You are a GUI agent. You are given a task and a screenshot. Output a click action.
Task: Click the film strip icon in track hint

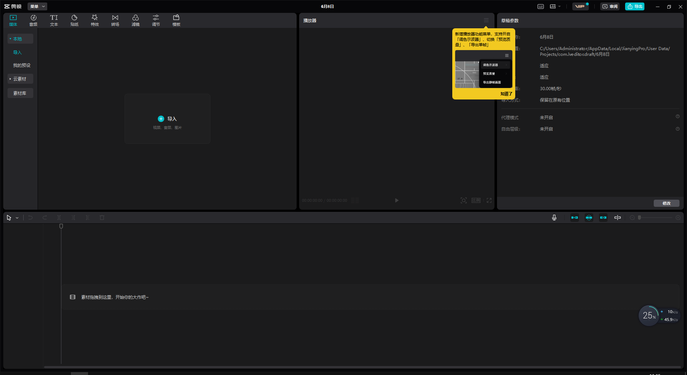tap(73, 297)
